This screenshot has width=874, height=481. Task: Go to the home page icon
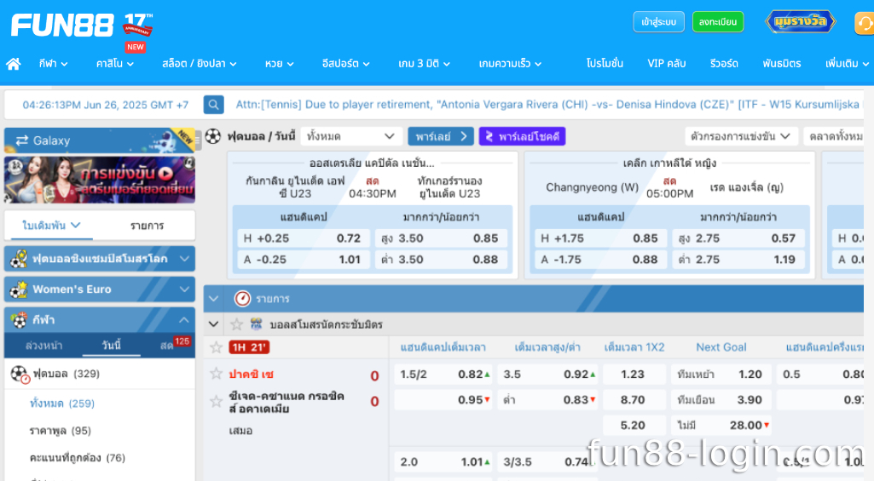point(14,64)
